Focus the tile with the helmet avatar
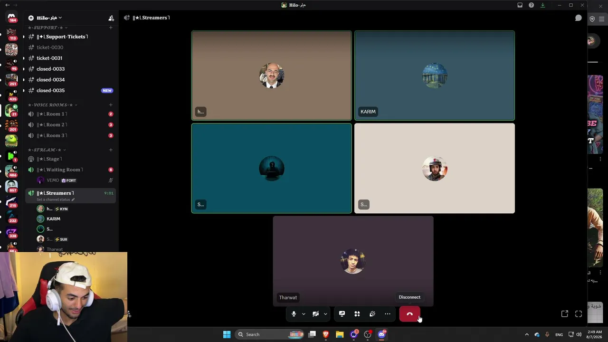608x342 pixels. 434,168
